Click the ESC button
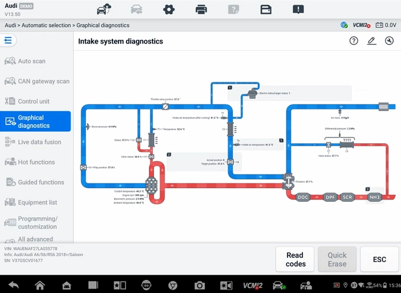The width and height of the screenshot is (401, 293). coord(379,259)
